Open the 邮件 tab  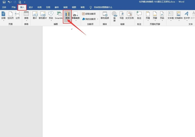pyautogui.click(x=57, y=7)
